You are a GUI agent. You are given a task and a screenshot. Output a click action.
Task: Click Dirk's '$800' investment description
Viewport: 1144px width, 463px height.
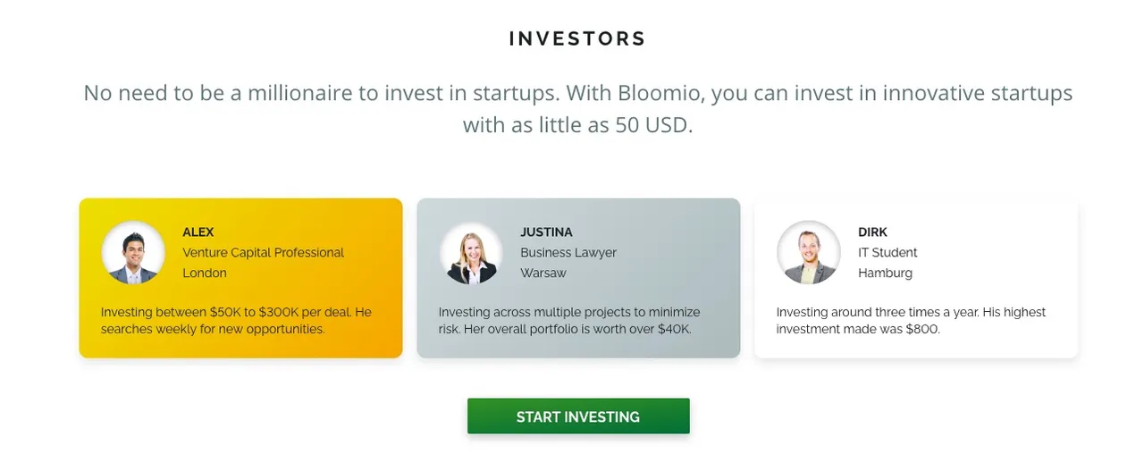[911, 321]
